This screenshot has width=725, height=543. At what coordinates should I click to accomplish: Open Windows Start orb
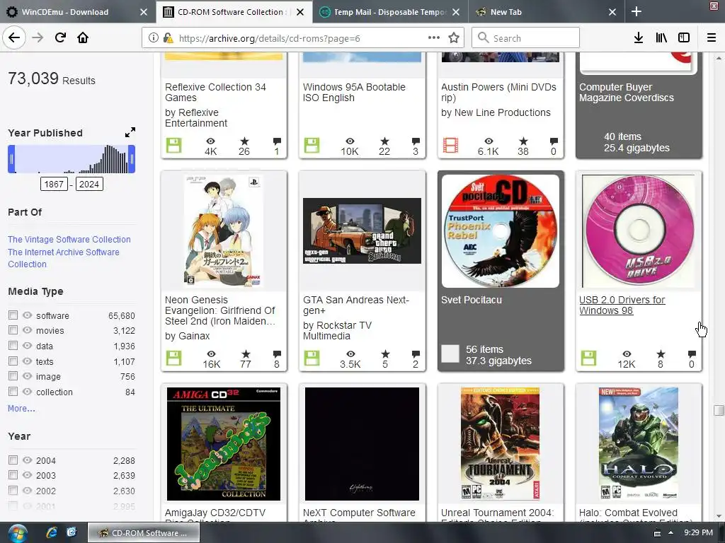point(18,533)
